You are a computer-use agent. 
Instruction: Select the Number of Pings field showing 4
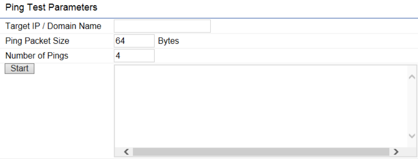pyautogui.click(x=134, y=56)
